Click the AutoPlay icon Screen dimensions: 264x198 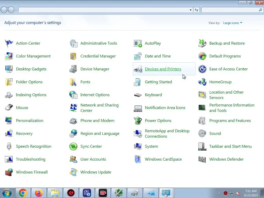[x=138, y=43]
